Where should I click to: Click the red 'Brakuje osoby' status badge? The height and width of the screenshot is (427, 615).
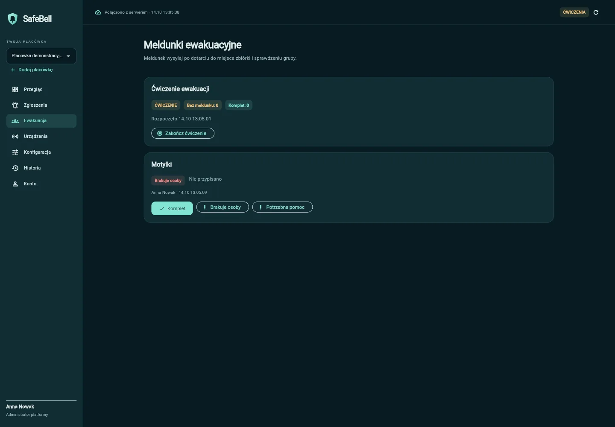point(168,180)
